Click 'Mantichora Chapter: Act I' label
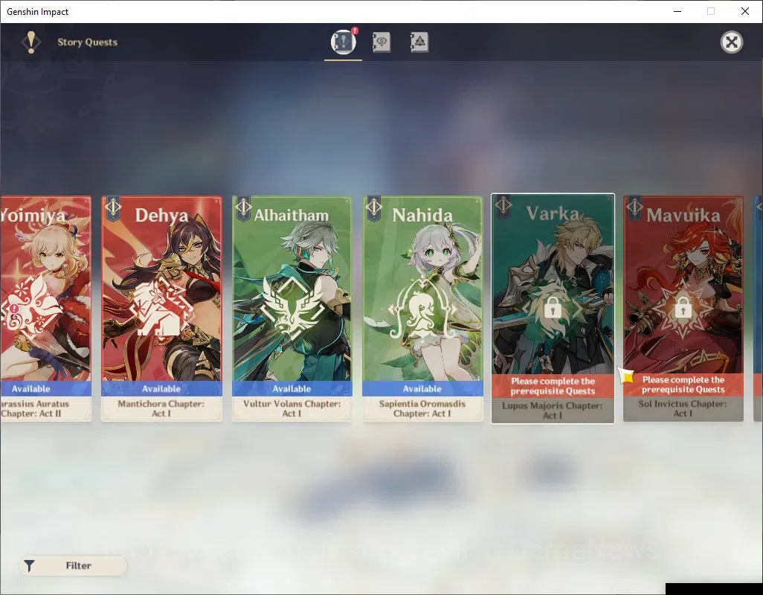The image size is (763, 595). [x=161, y=408]
